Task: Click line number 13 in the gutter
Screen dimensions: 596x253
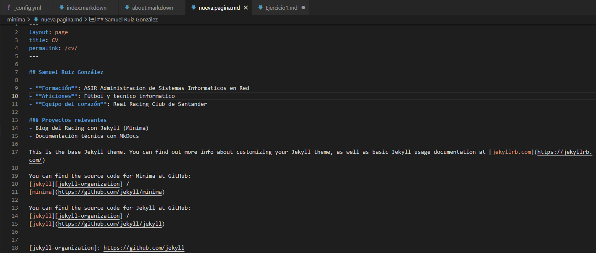Action: click(x=16, y=120)
